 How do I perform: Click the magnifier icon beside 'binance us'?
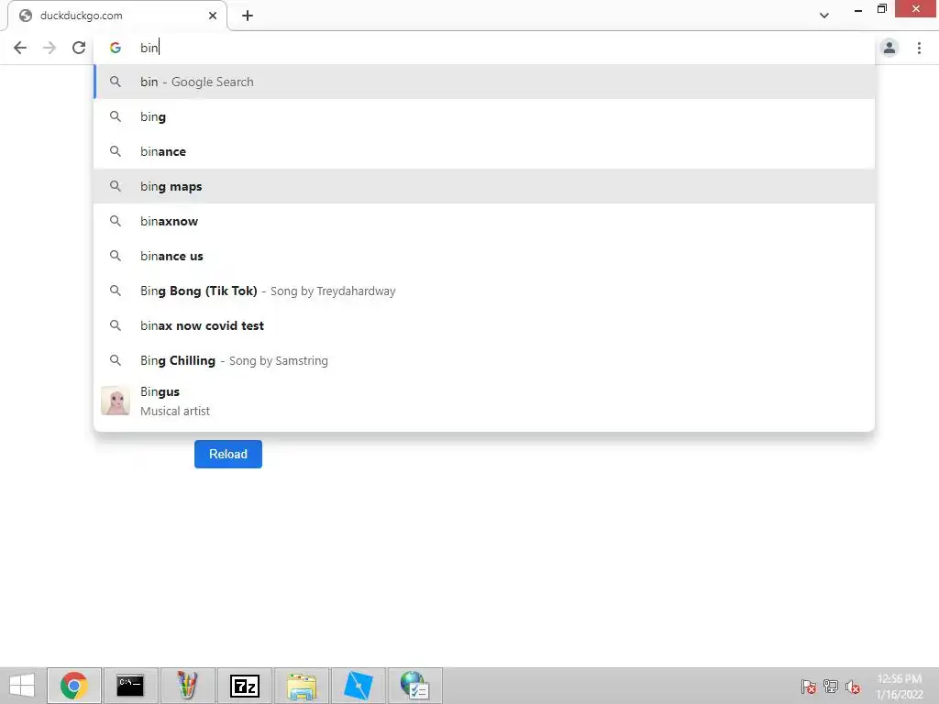[x=116, y=256]
